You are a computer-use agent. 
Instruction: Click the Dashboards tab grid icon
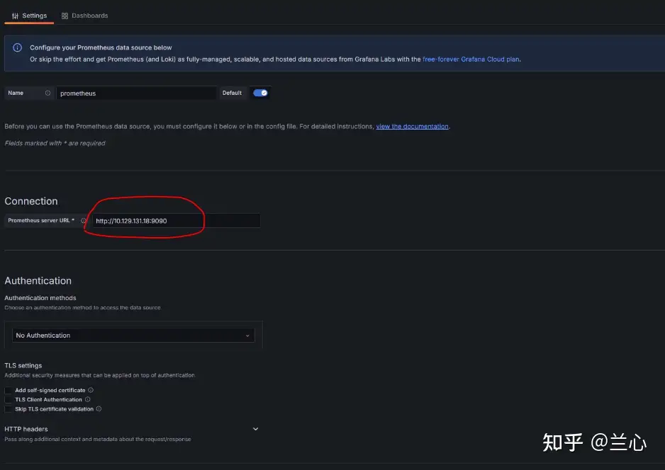click(65, 16)
